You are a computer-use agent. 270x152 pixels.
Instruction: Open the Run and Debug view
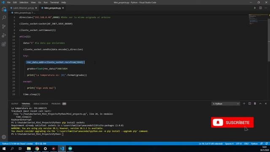pyautogui.click(x=4, y=35)
